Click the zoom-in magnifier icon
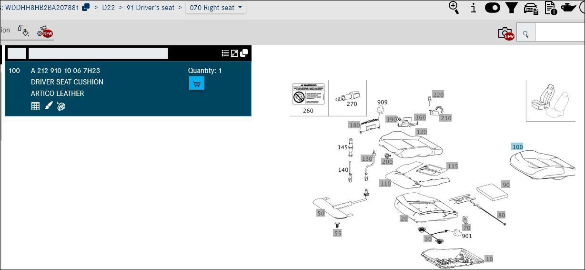Viewport: 585px width, 270px height. click(x=454, y=8)
